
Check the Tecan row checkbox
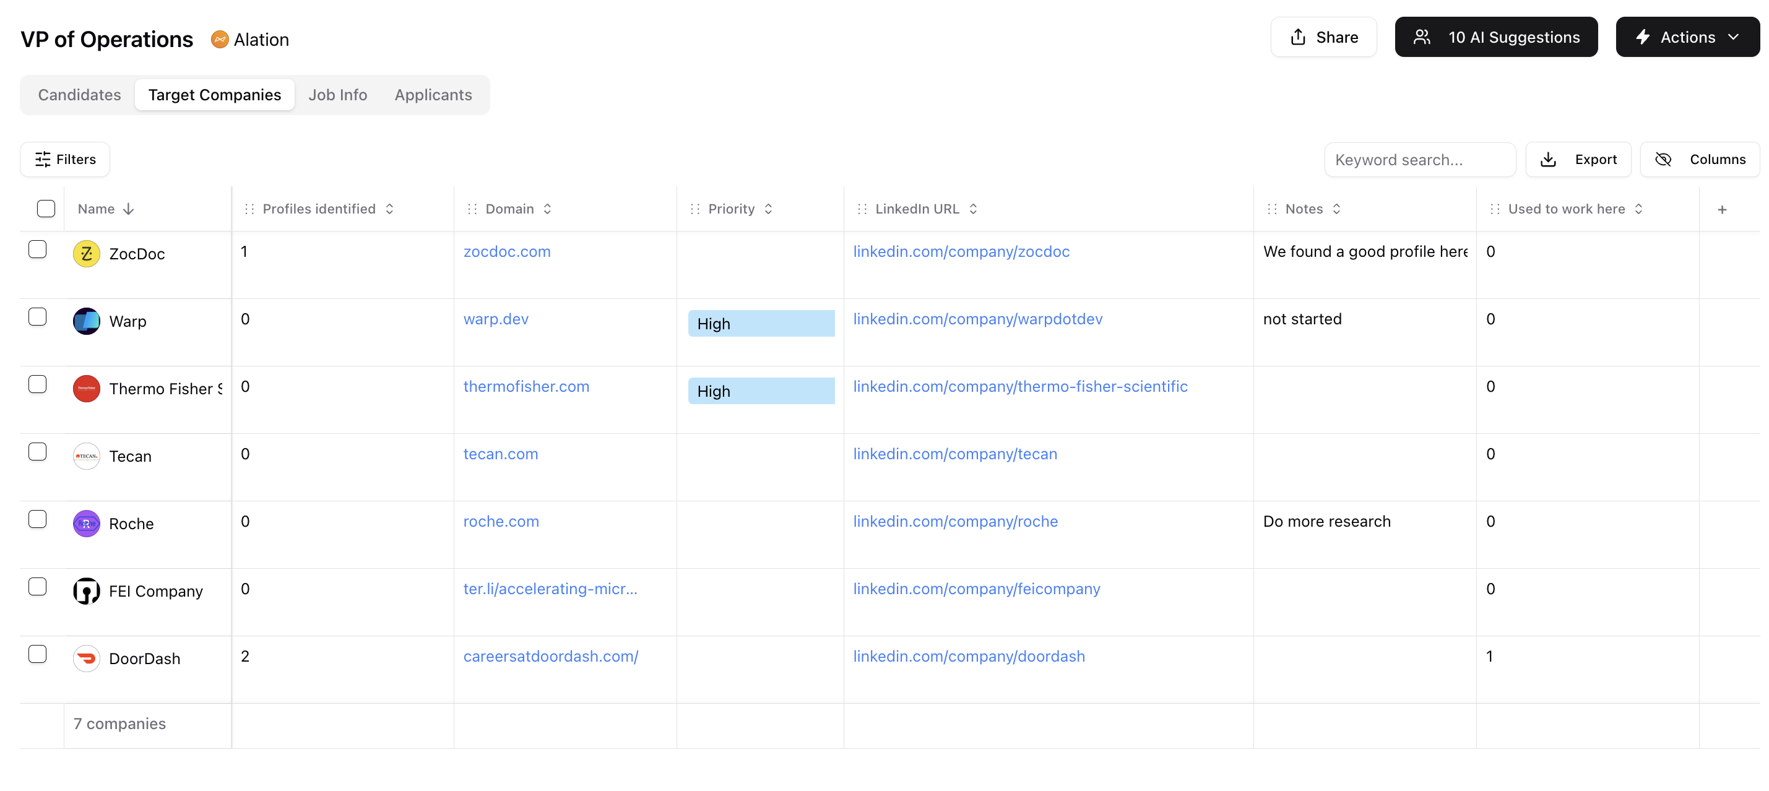[x=38, y=451]
